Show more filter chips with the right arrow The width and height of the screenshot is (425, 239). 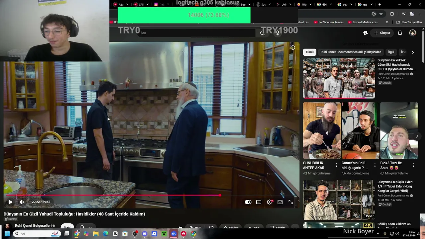tap(413, 52)
